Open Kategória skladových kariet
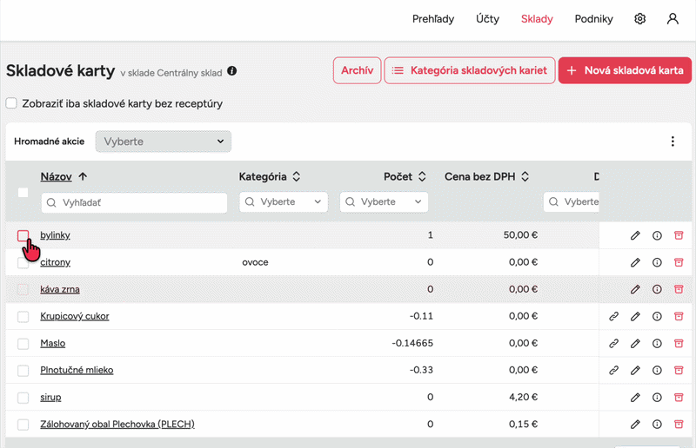Viewport: 696px width, 448px height. [470, 70]
